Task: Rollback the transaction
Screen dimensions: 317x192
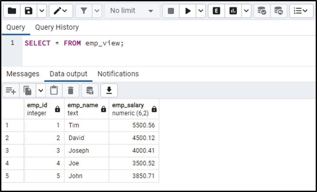Action: pos(278,11)
